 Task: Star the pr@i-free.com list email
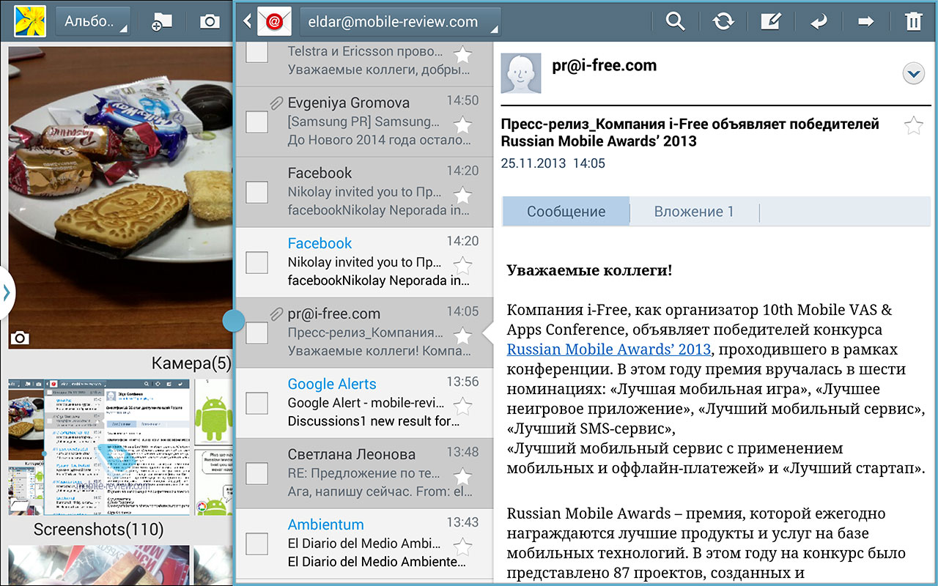[x=462, y=335]
